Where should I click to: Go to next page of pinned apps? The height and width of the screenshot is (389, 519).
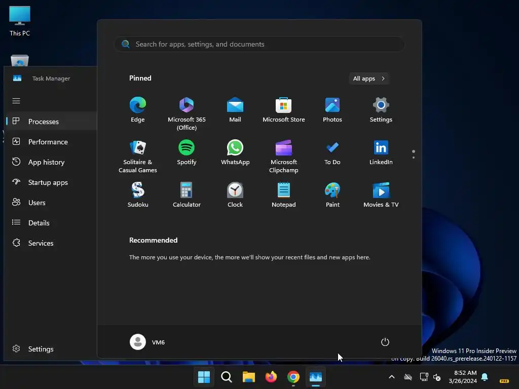[414, 157]
